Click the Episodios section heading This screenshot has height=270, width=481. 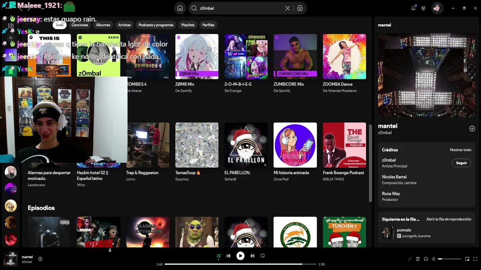[41, 208]
